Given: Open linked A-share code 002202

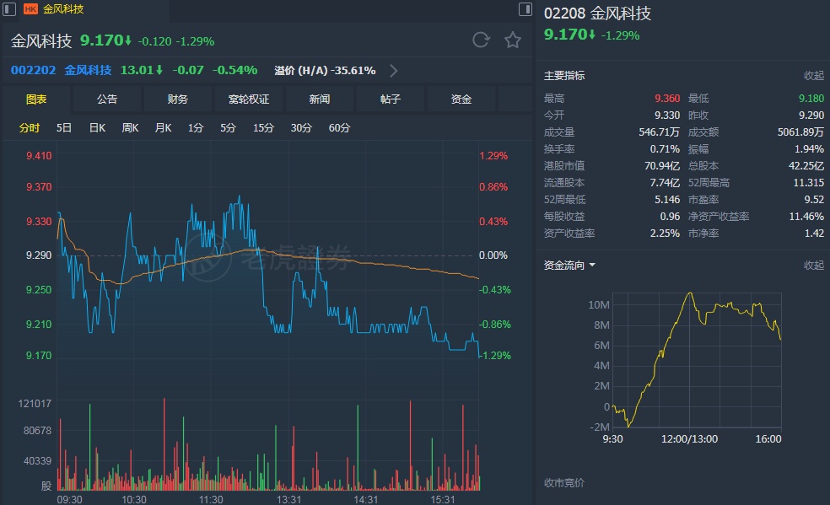Looking at the screenshot, I should click(x=32, y=71).
